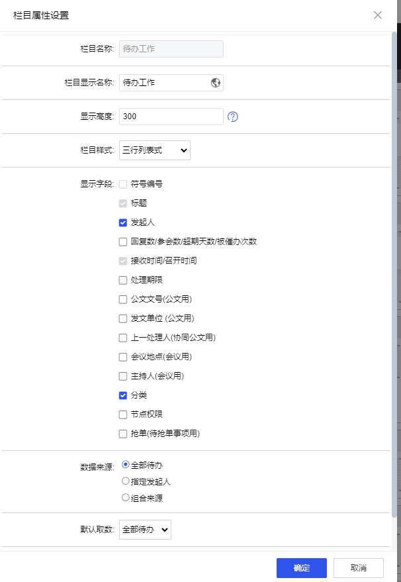
Task: Open the 默认取数 dropdown
Action: point(145,530)
